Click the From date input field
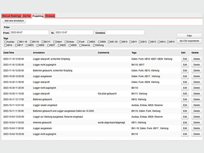The height and width of the screenshot is (153, 204). pyautogui.click(x=29, y=32)
